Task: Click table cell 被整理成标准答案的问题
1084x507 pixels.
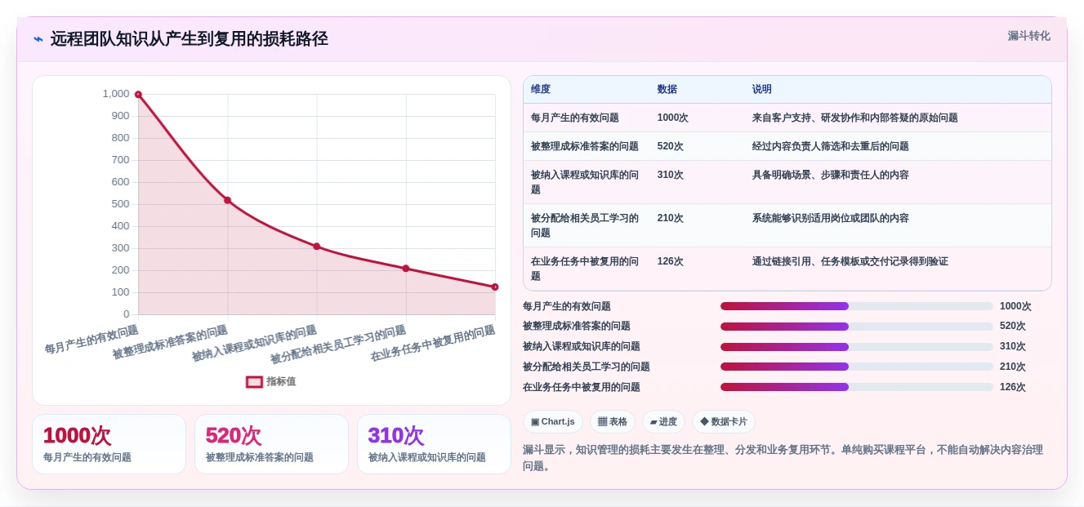Action: click(585, 147)
